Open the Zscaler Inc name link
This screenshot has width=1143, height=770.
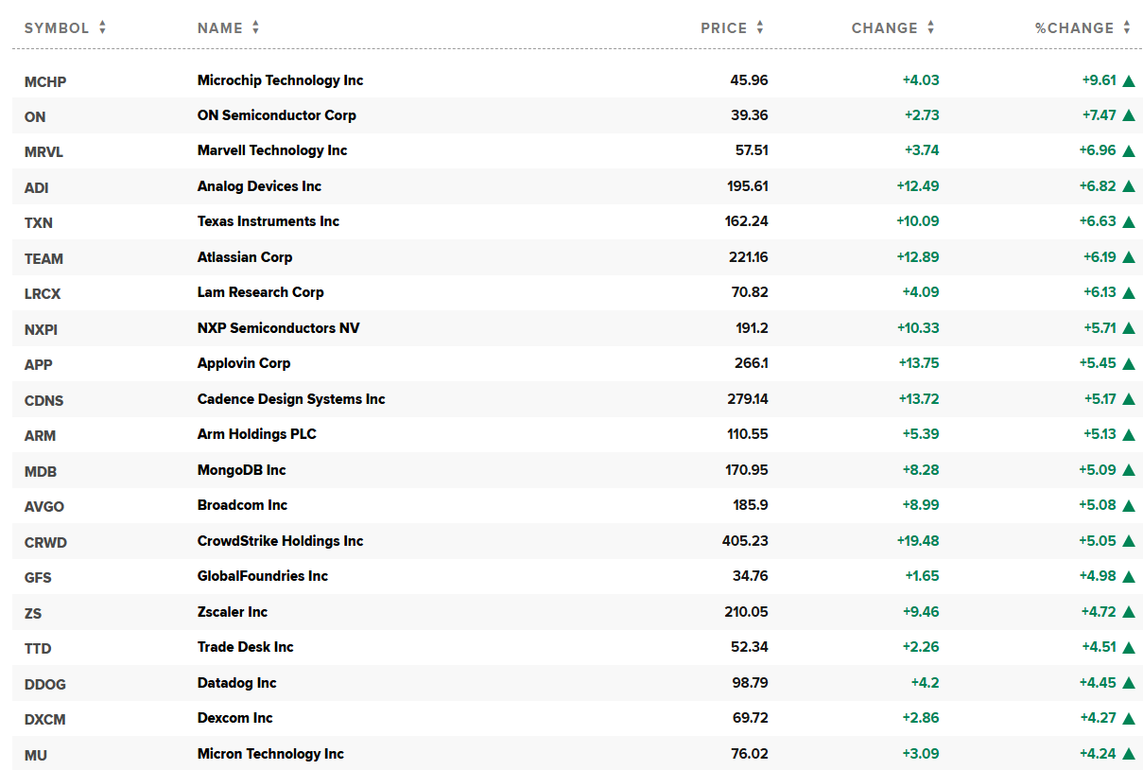233,612
